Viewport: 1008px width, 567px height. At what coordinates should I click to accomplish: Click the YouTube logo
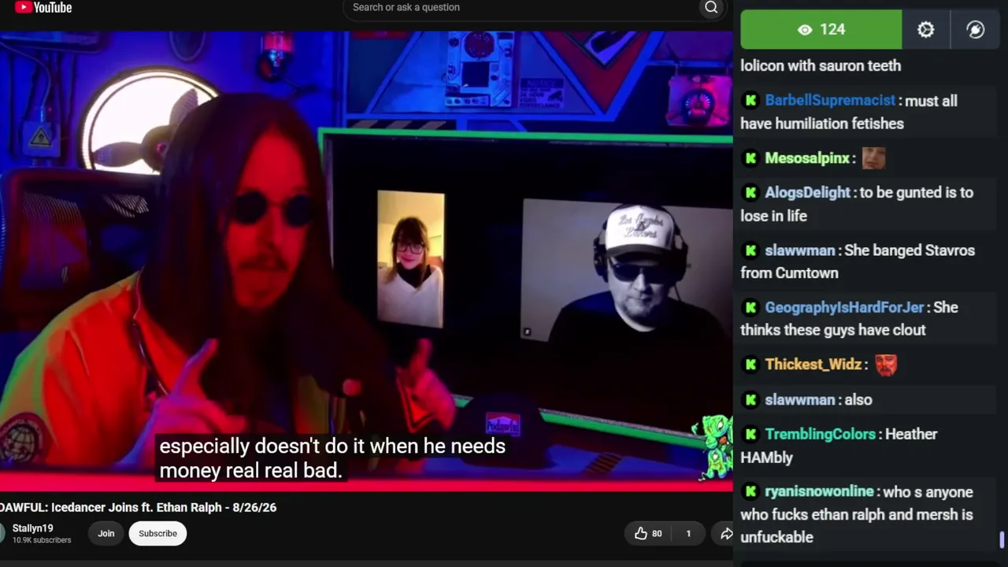(43, 8)
